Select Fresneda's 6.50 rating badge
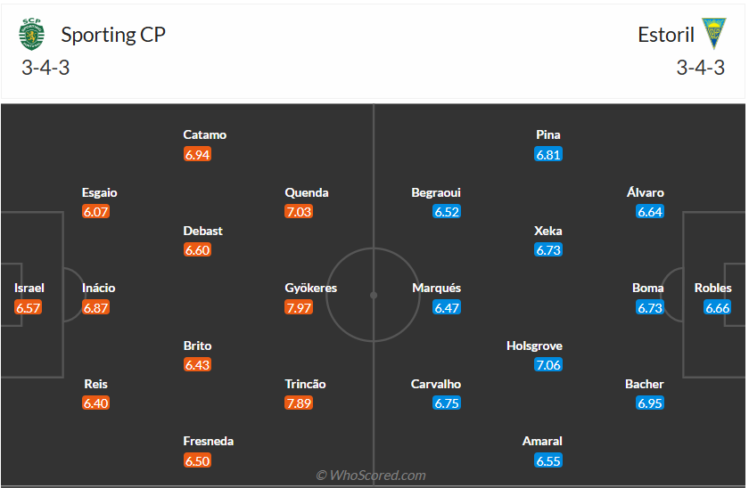Viewport: 749px width, 488px height. coord(197,460)
